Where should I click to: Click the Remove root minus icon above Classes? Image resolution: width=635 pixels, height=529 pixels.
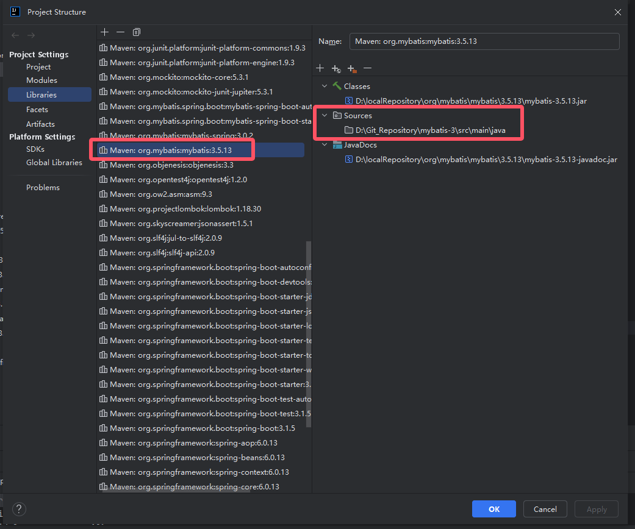pyautogui.click(x=367, y=68)
